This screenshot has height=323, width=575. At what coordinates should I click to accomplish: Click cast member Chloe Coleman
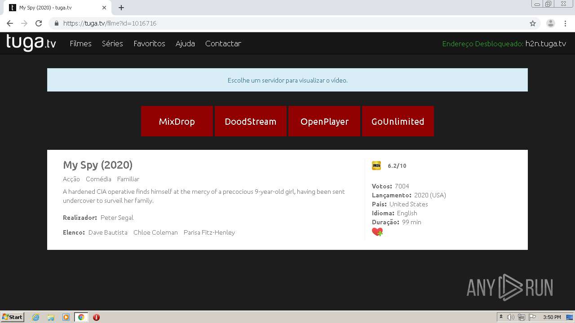pos(155,232)
